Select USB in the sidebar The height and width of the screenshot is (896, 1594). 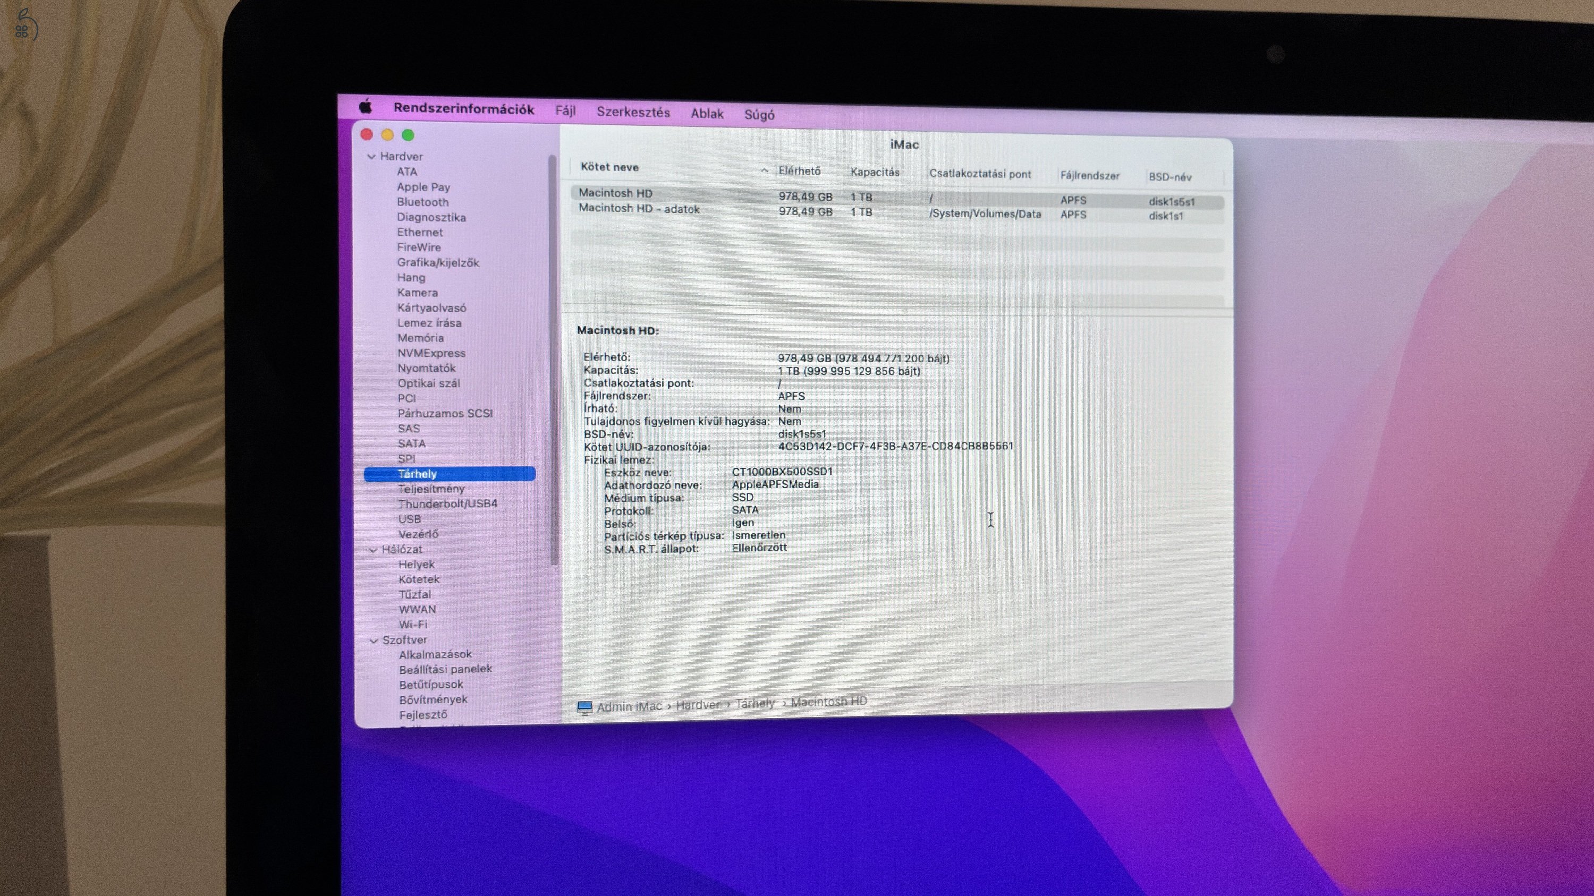click(x=409, y=519)
